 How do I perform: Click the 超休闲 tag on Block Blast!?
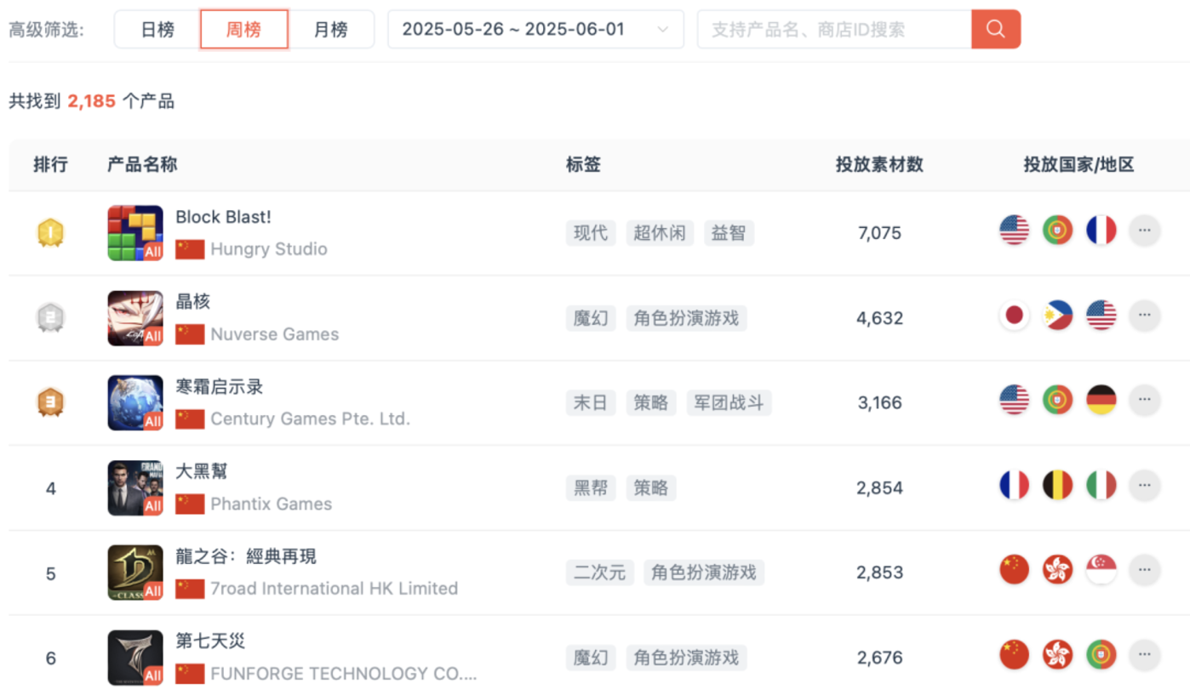point(660,233)
